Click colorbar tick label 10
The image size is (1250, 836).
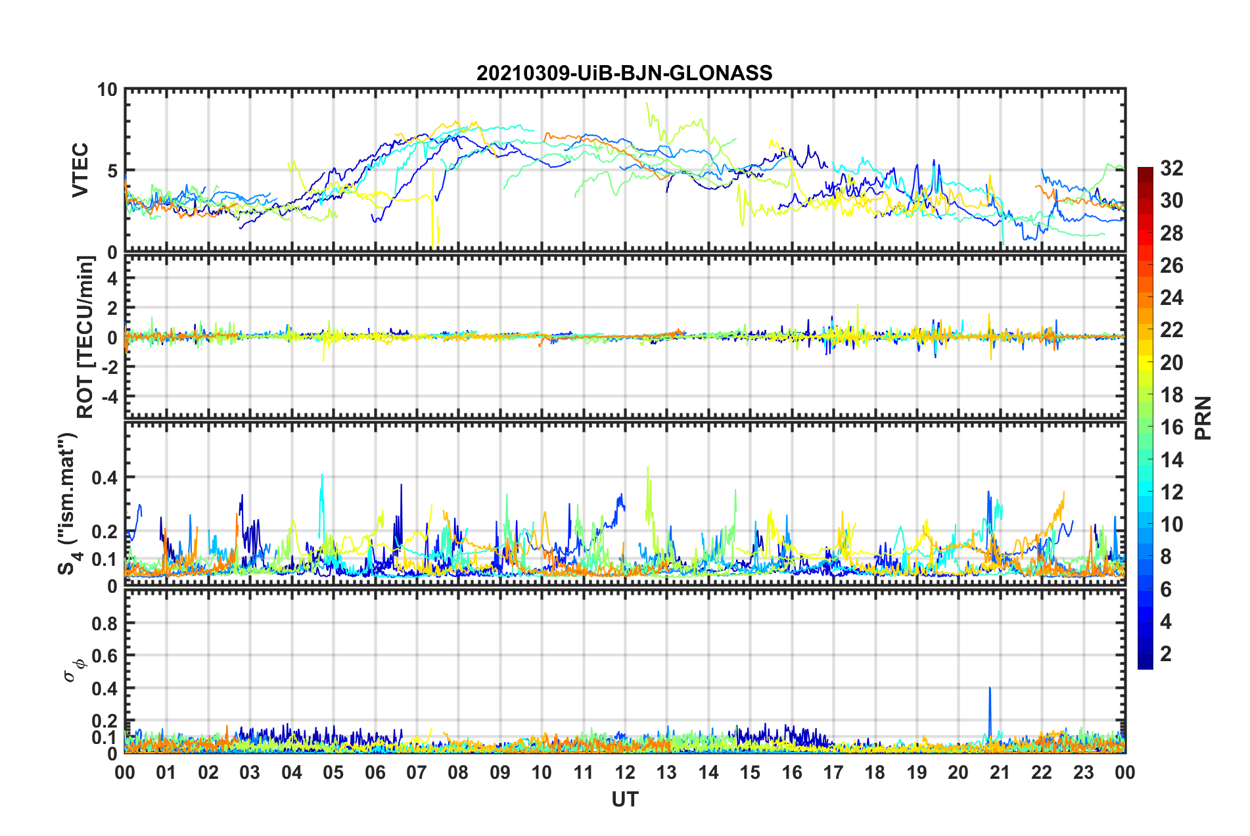[1172, 524]
